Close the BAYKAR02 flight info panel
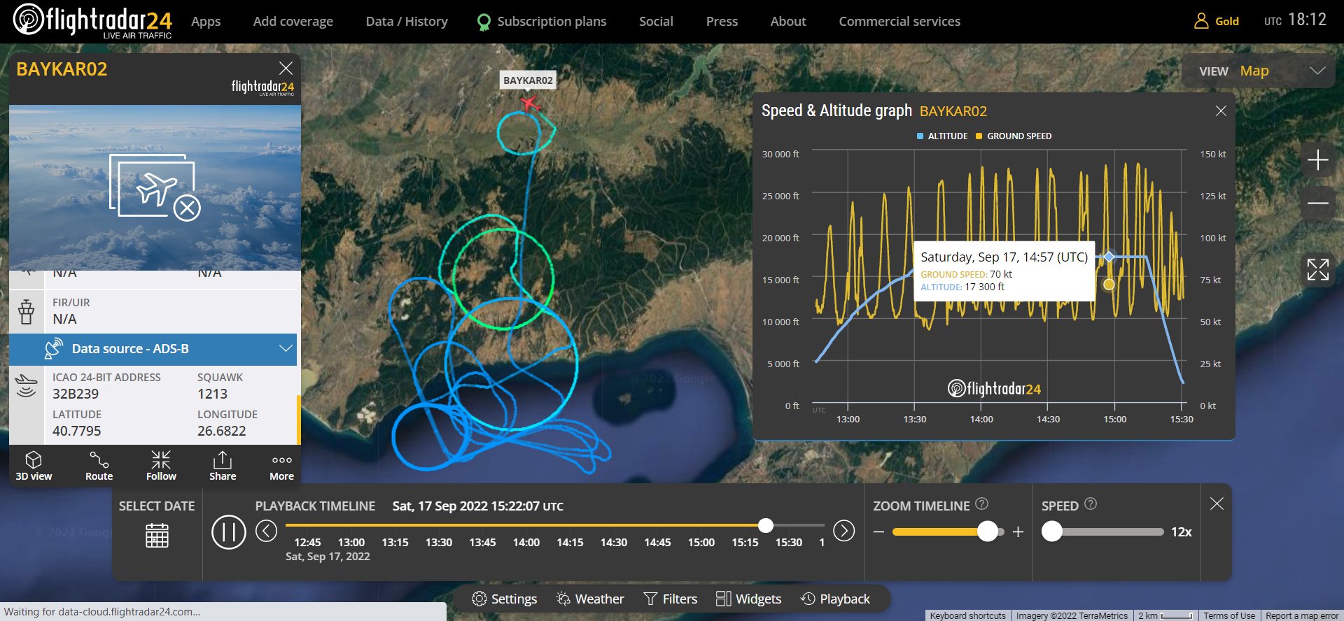Viewport: 1344px width, 621px height. 286,68
